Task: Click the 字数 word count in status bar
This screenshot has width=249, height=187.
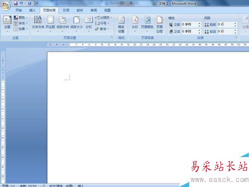Action: pos(28,186)
